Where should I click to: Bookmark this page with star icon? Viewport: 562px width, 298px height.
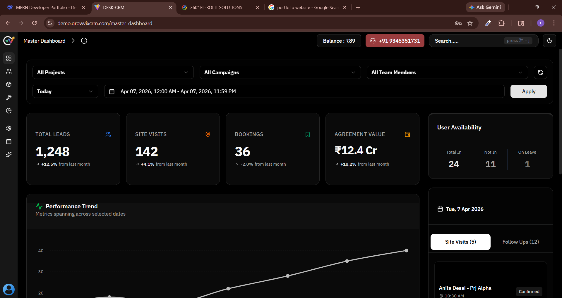point(470,23)
